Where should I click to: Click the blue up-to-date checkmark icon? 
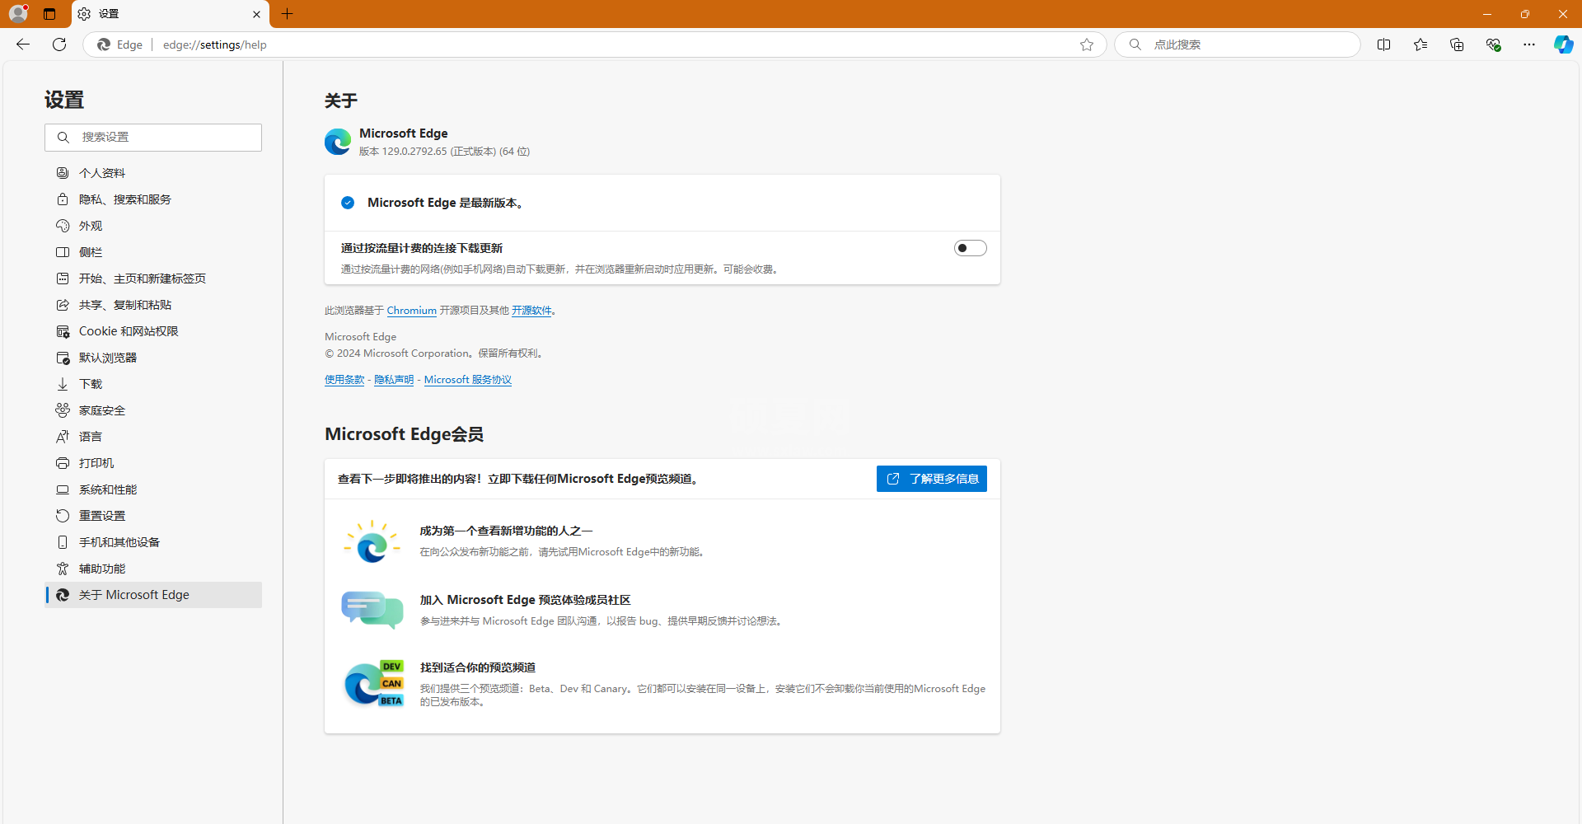tap(348, 203)
